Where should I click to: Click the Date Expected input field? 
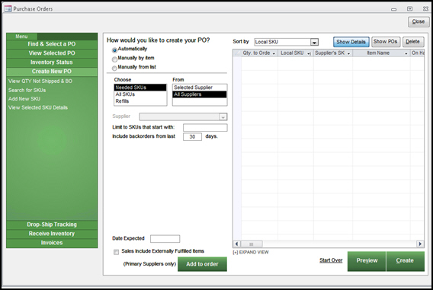(165, 239)
